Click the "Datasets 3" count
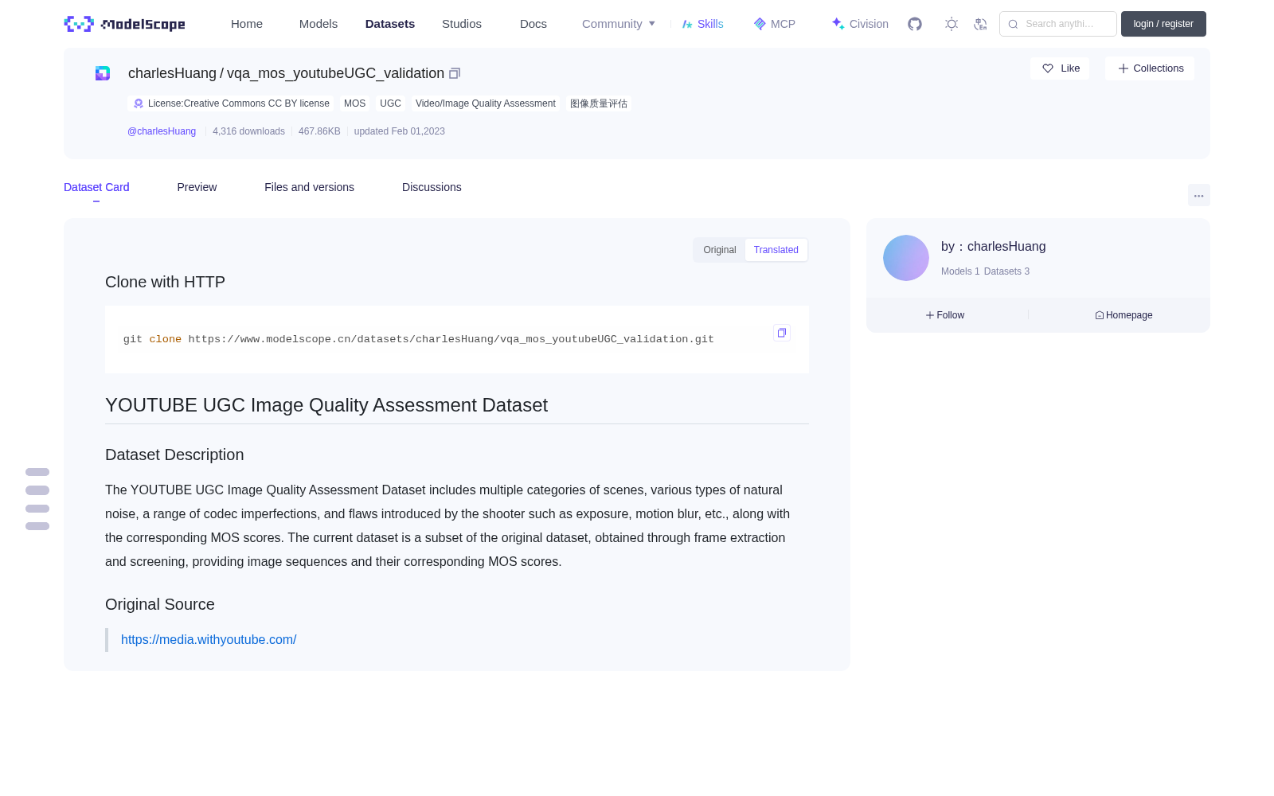 [1006, 271]
